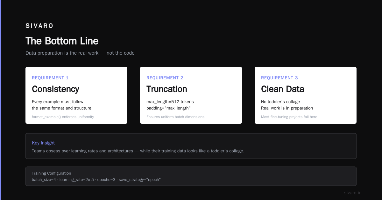Viewport: 382px width, 200px height.
Task: Open the Requirement 3 Clean Data card
Action: coord(306,95)
